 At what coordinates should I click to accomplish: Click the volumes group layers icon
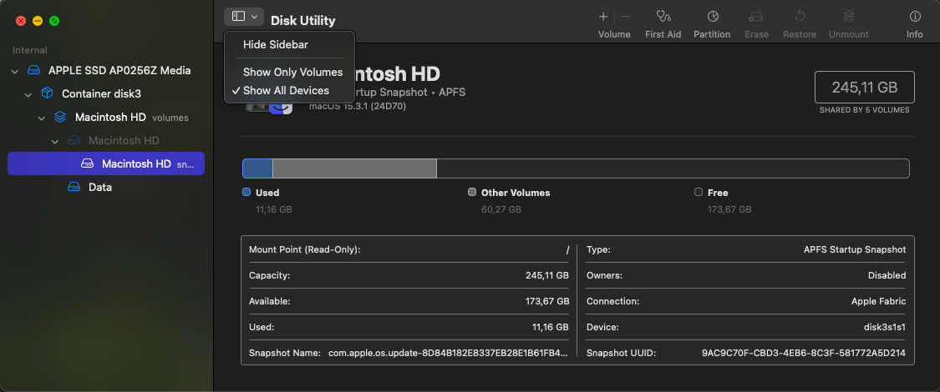[60, 118]
